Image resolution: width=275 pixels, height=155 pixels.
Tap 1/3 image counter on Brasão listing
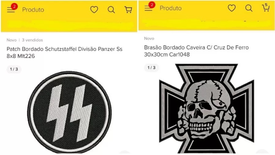pyautogui.click(x=152, y=68)
